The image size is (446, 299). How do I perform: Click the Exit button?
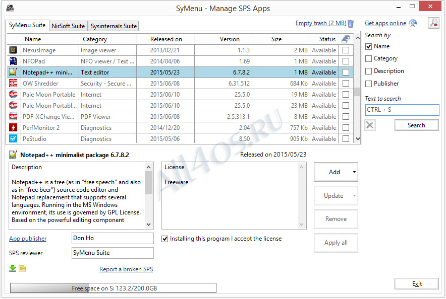pyautogui.click(x=417, y=284)
